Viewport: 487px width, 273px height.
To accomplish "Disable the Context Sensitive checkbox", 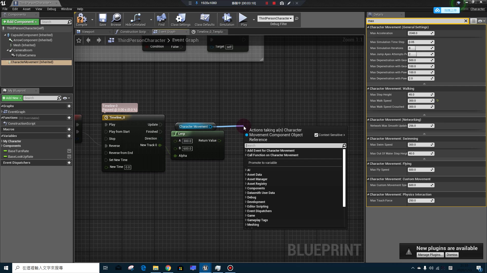I will 316,135.
